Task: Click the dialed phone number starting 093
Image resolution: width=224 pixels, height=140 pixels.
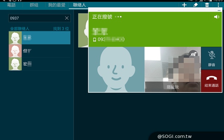Action: click(x=111, y=39)
